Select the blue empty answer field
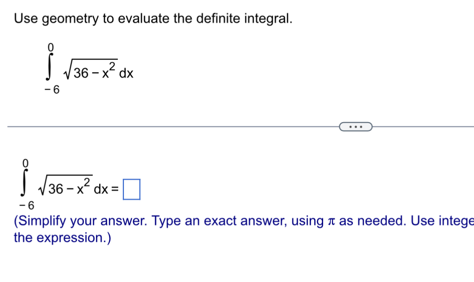This screenshot has width=474, height=282. tap(132, 188)
